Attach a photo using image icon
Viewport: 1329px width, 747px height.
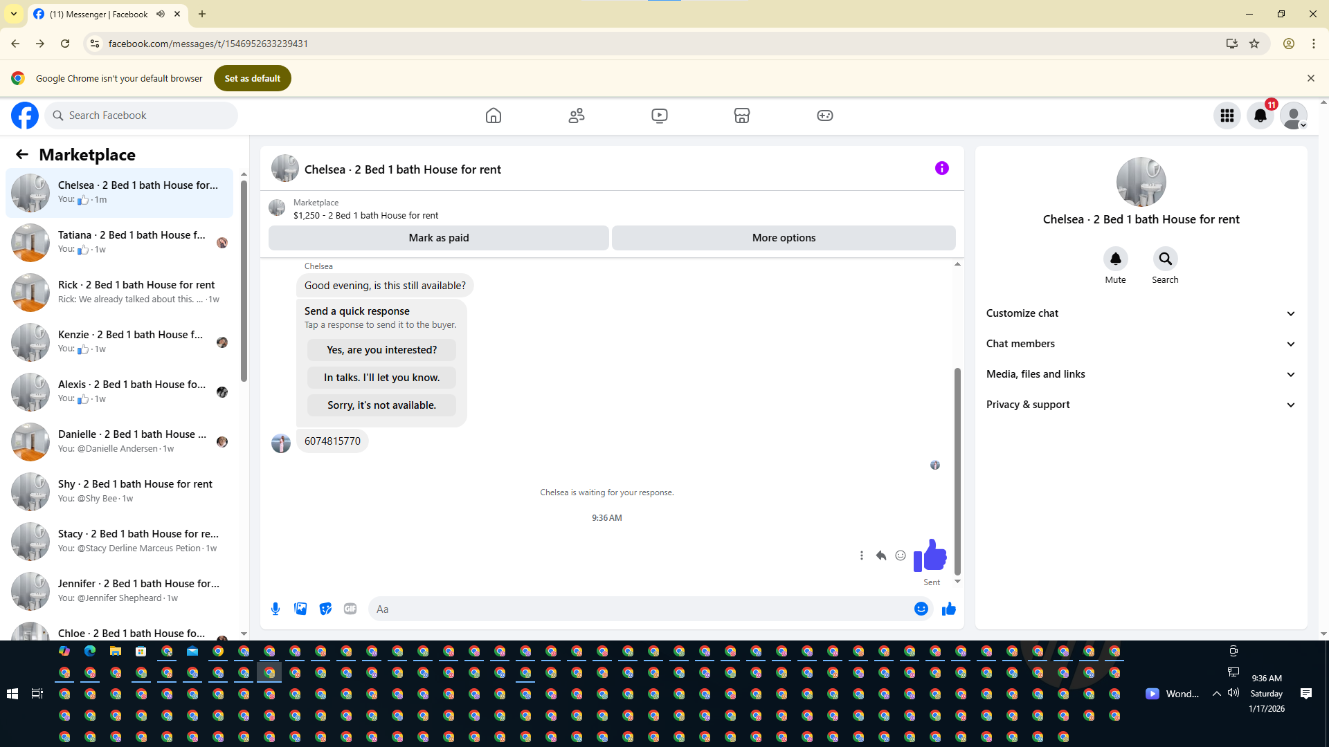click(300, 609)
